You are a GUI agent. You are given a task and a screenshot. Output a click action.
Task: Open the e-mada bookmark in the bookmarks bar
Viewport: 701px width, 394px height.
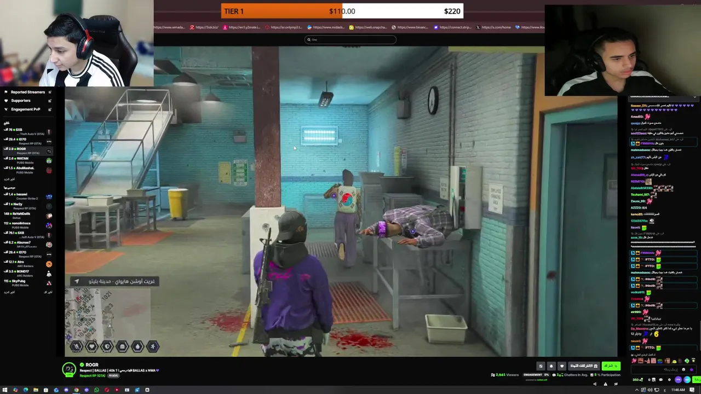[x=170, y=27]
